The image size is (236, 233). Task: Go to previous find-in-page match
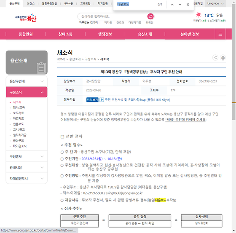[x=172, y=5]
